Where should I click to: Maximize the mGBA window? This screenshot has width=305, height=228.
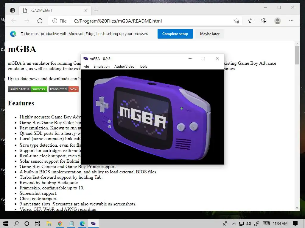point(203,58)
